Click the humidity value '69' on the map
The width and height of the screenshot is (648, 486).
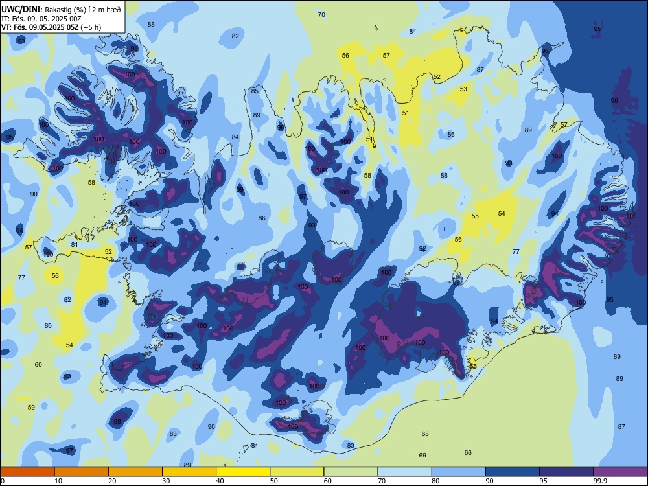[422, 455]
